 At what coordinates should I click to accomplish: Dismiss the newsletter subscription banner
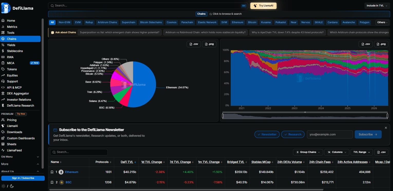tap(386, 128)
